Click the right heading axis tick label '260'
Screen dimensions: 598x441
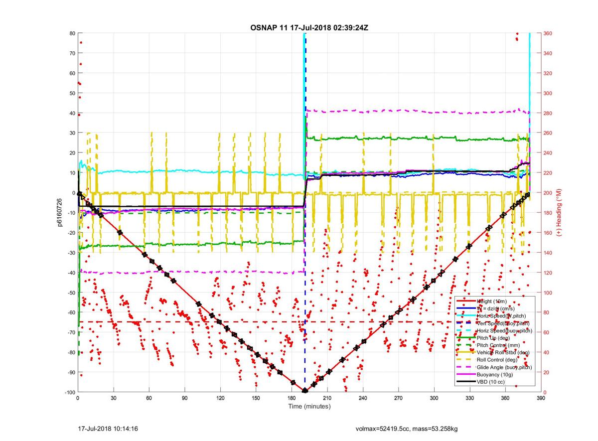tap(549, 133)
